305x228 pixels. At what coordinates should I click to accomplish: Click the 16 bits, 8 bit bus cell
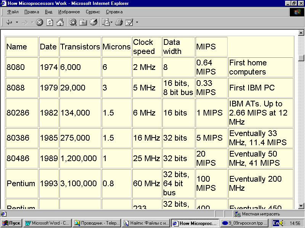178,88
